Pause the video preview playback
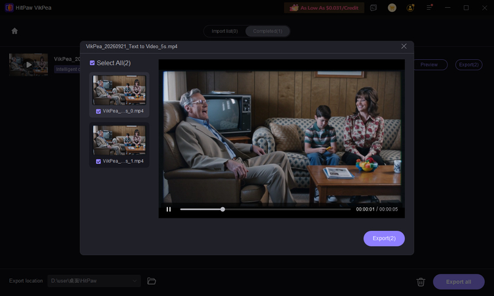Viewport: 494px width, 296px height. click(x=169, y=209)
